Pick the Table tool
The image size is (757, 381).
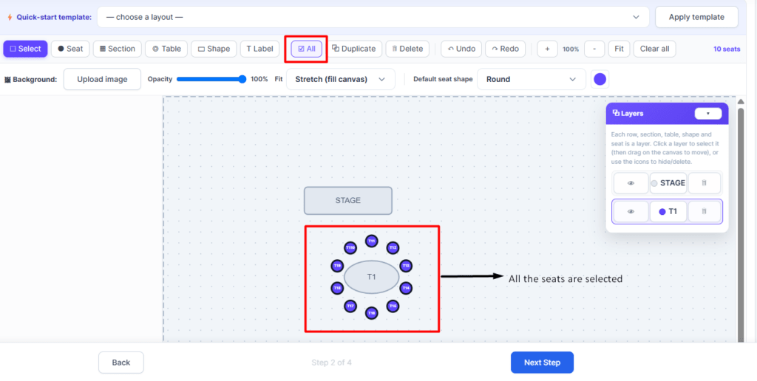point(166,49)
